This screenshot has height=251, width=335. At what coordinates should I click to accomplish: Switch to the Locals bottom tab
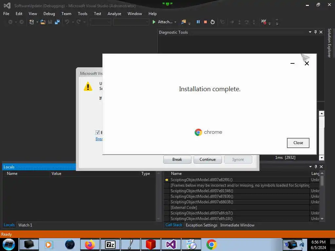click(9, 225)
